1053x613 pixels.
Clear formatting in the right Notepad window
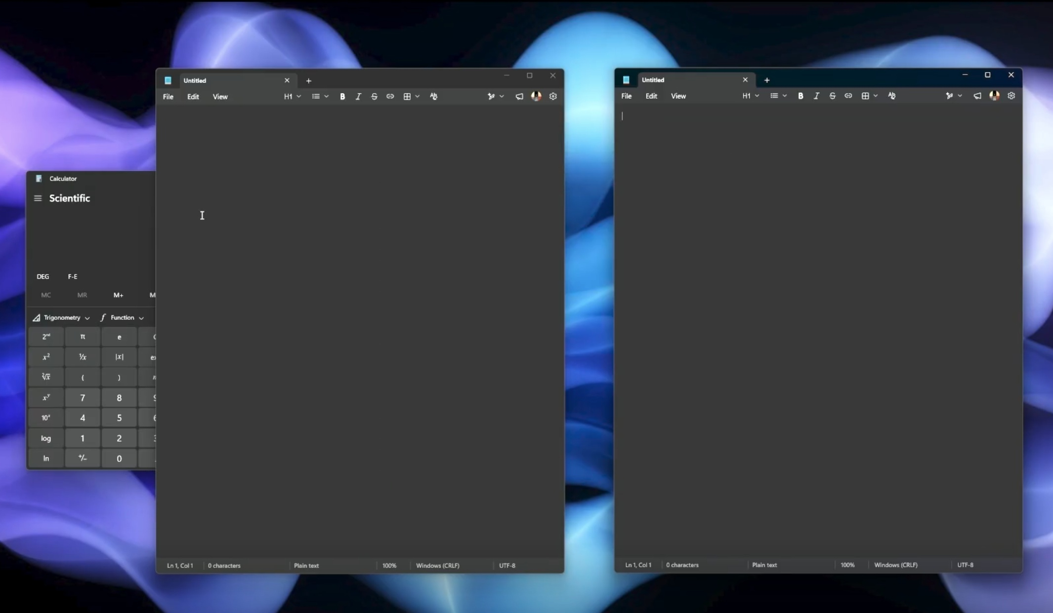click(x=891, y=96)
